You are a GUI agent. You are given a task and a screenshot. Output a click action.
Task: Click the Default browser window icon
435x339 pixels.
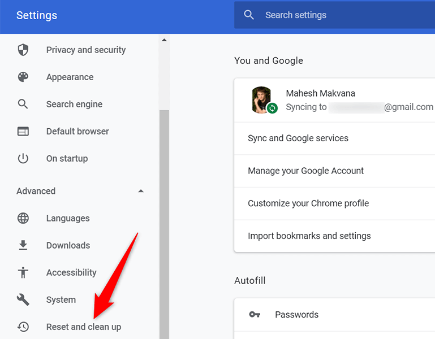pyautogui.click(x=23, y=131)
